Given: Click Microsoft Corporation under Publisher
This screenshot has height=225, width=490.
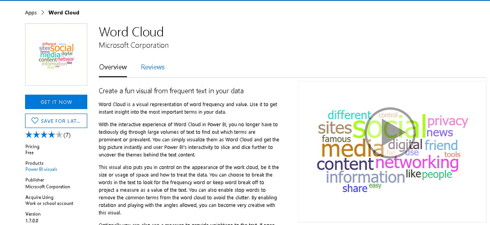Looking at the screenshot, I should point(48,187).
